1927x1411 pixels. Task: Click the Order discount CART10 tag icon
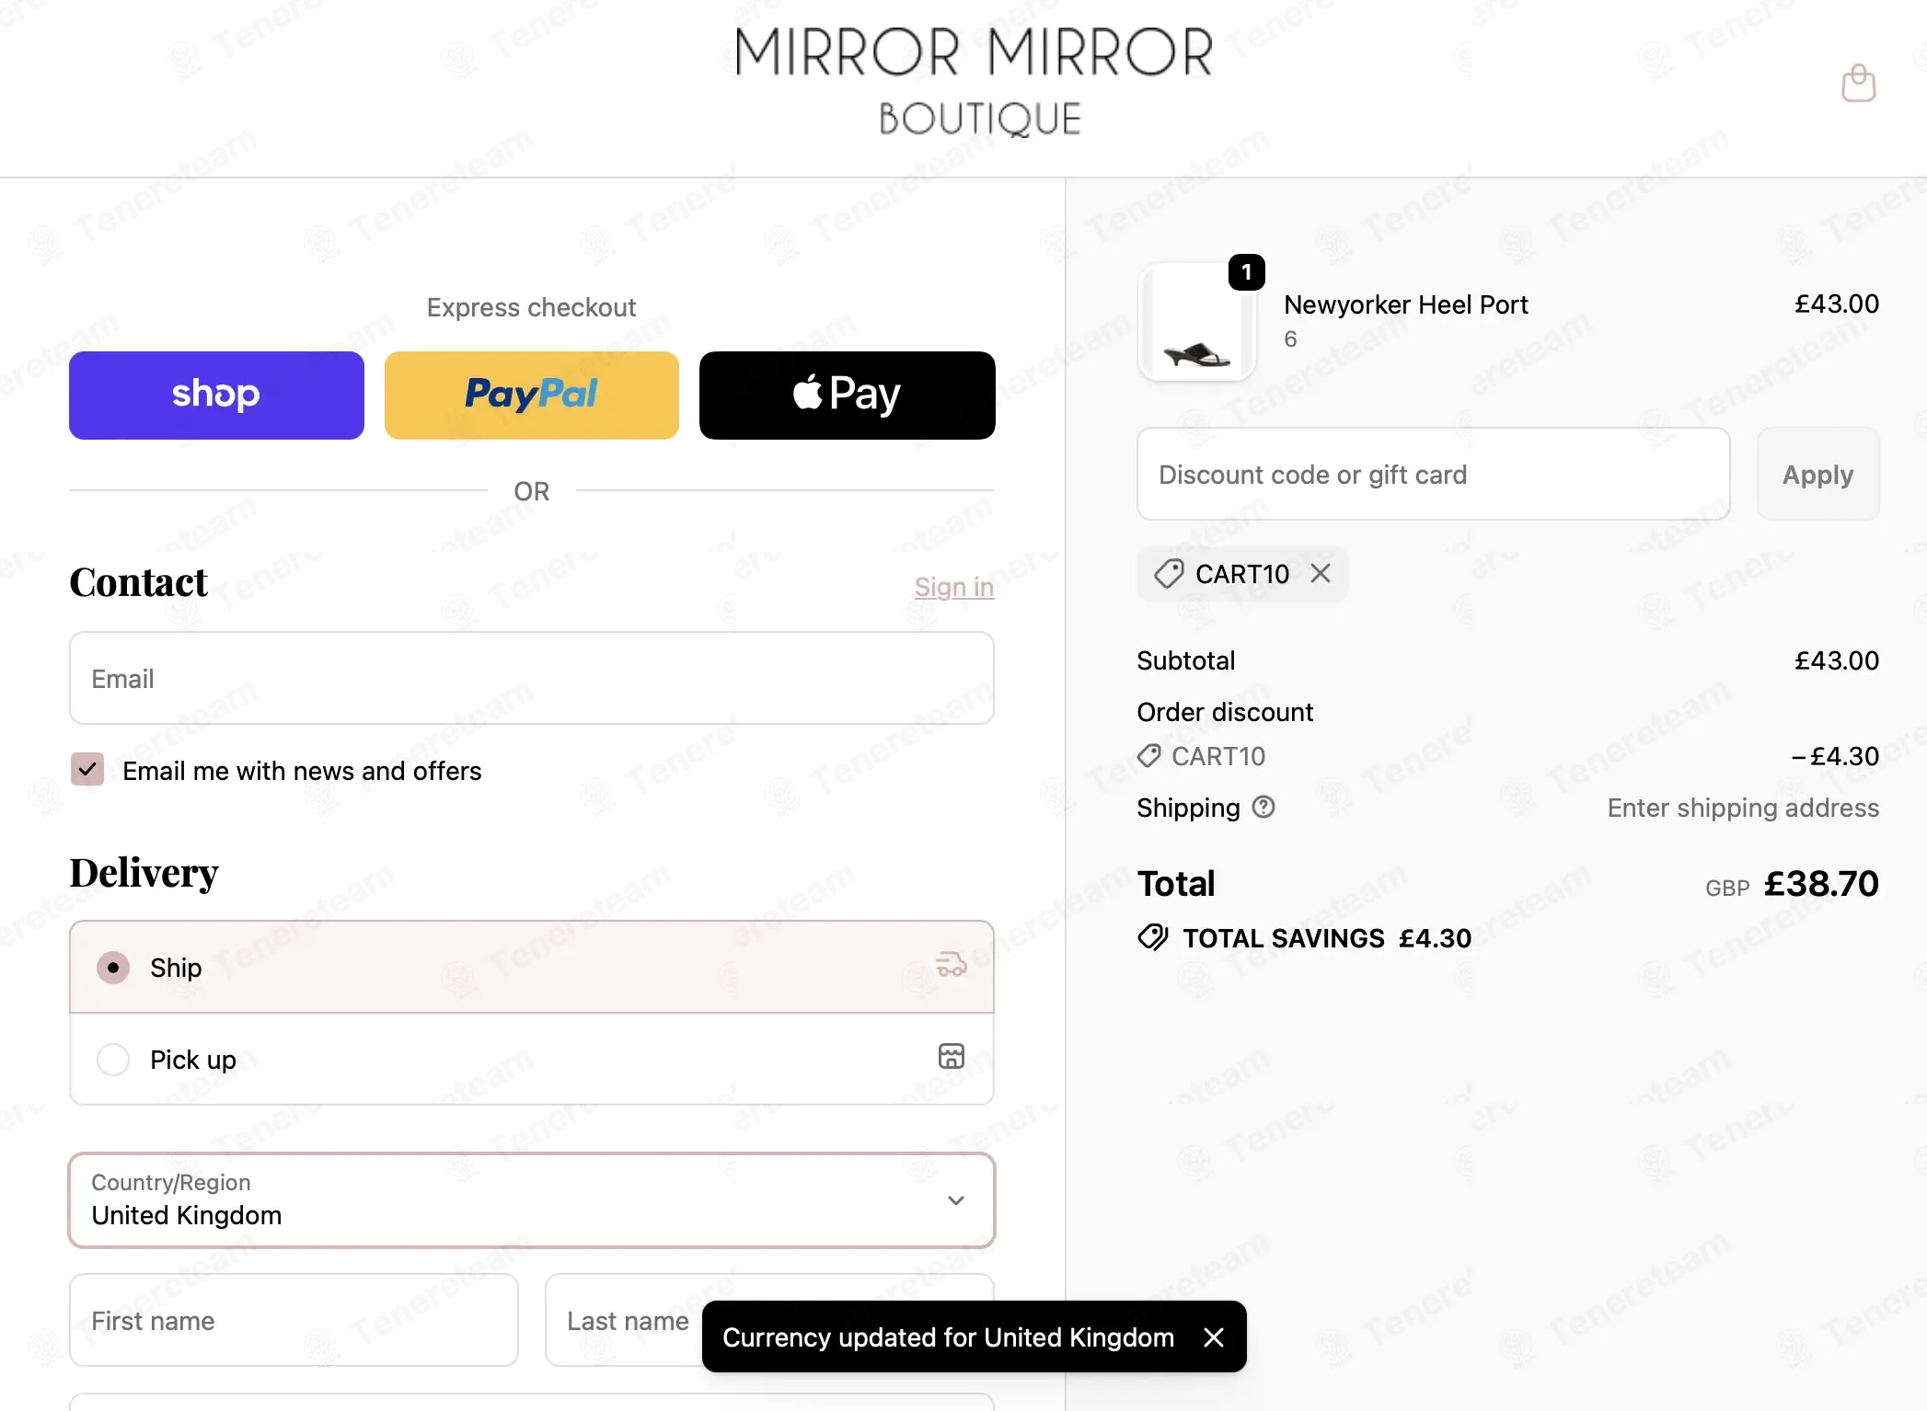tap(1148, 756)
